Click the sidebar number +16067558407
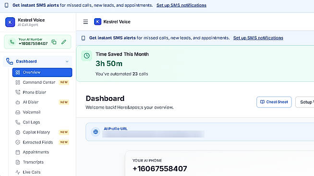The width and height of the screenshot is (314, 176). point(33,44)
